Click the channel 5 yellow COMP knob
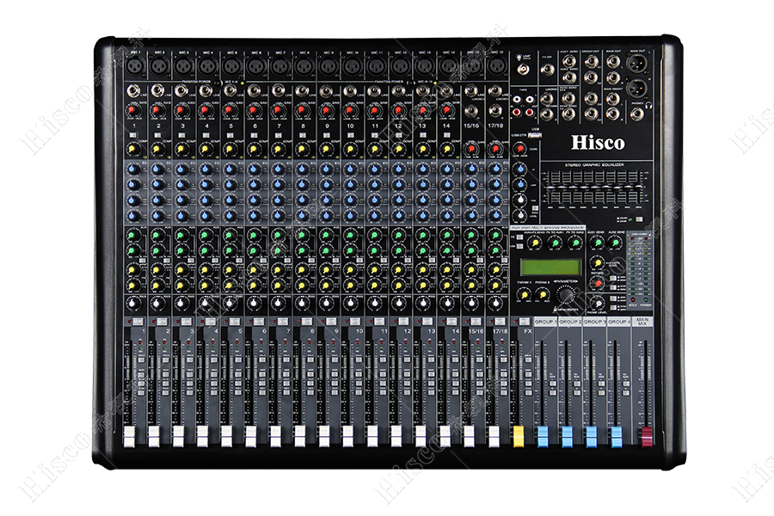Screen dimensions: 774x516 click(230, 148)
